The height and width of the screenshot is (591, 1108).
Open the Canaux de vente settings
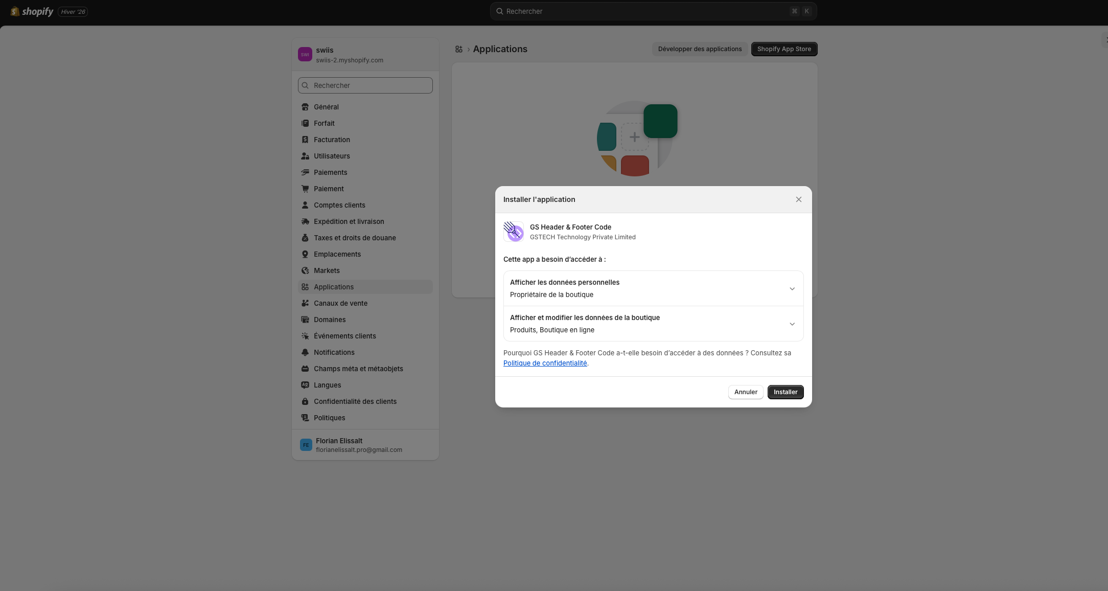click(x=340, y=303)
